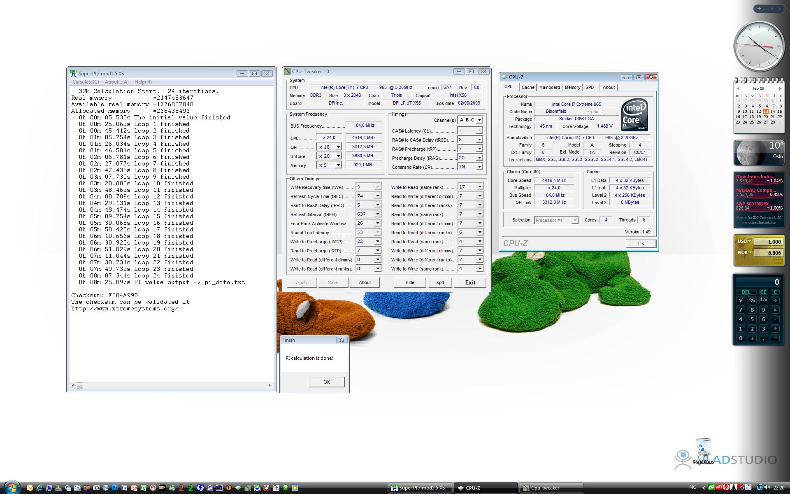This screenshot has height=494, width=790.
Task: Click the Hide button in CPU-Tweaker
Action: click(x=410, y=282)
